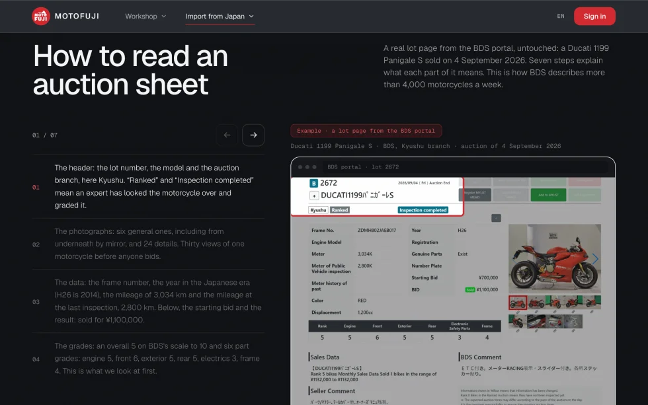Click the 1,200cc displacement value
Viewport: 648px width, 405px height.
point(365,313)
